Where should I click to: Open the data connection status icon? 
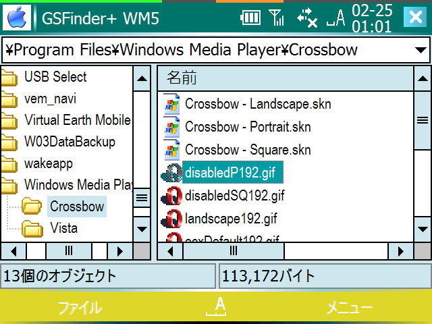click(307, 18)
